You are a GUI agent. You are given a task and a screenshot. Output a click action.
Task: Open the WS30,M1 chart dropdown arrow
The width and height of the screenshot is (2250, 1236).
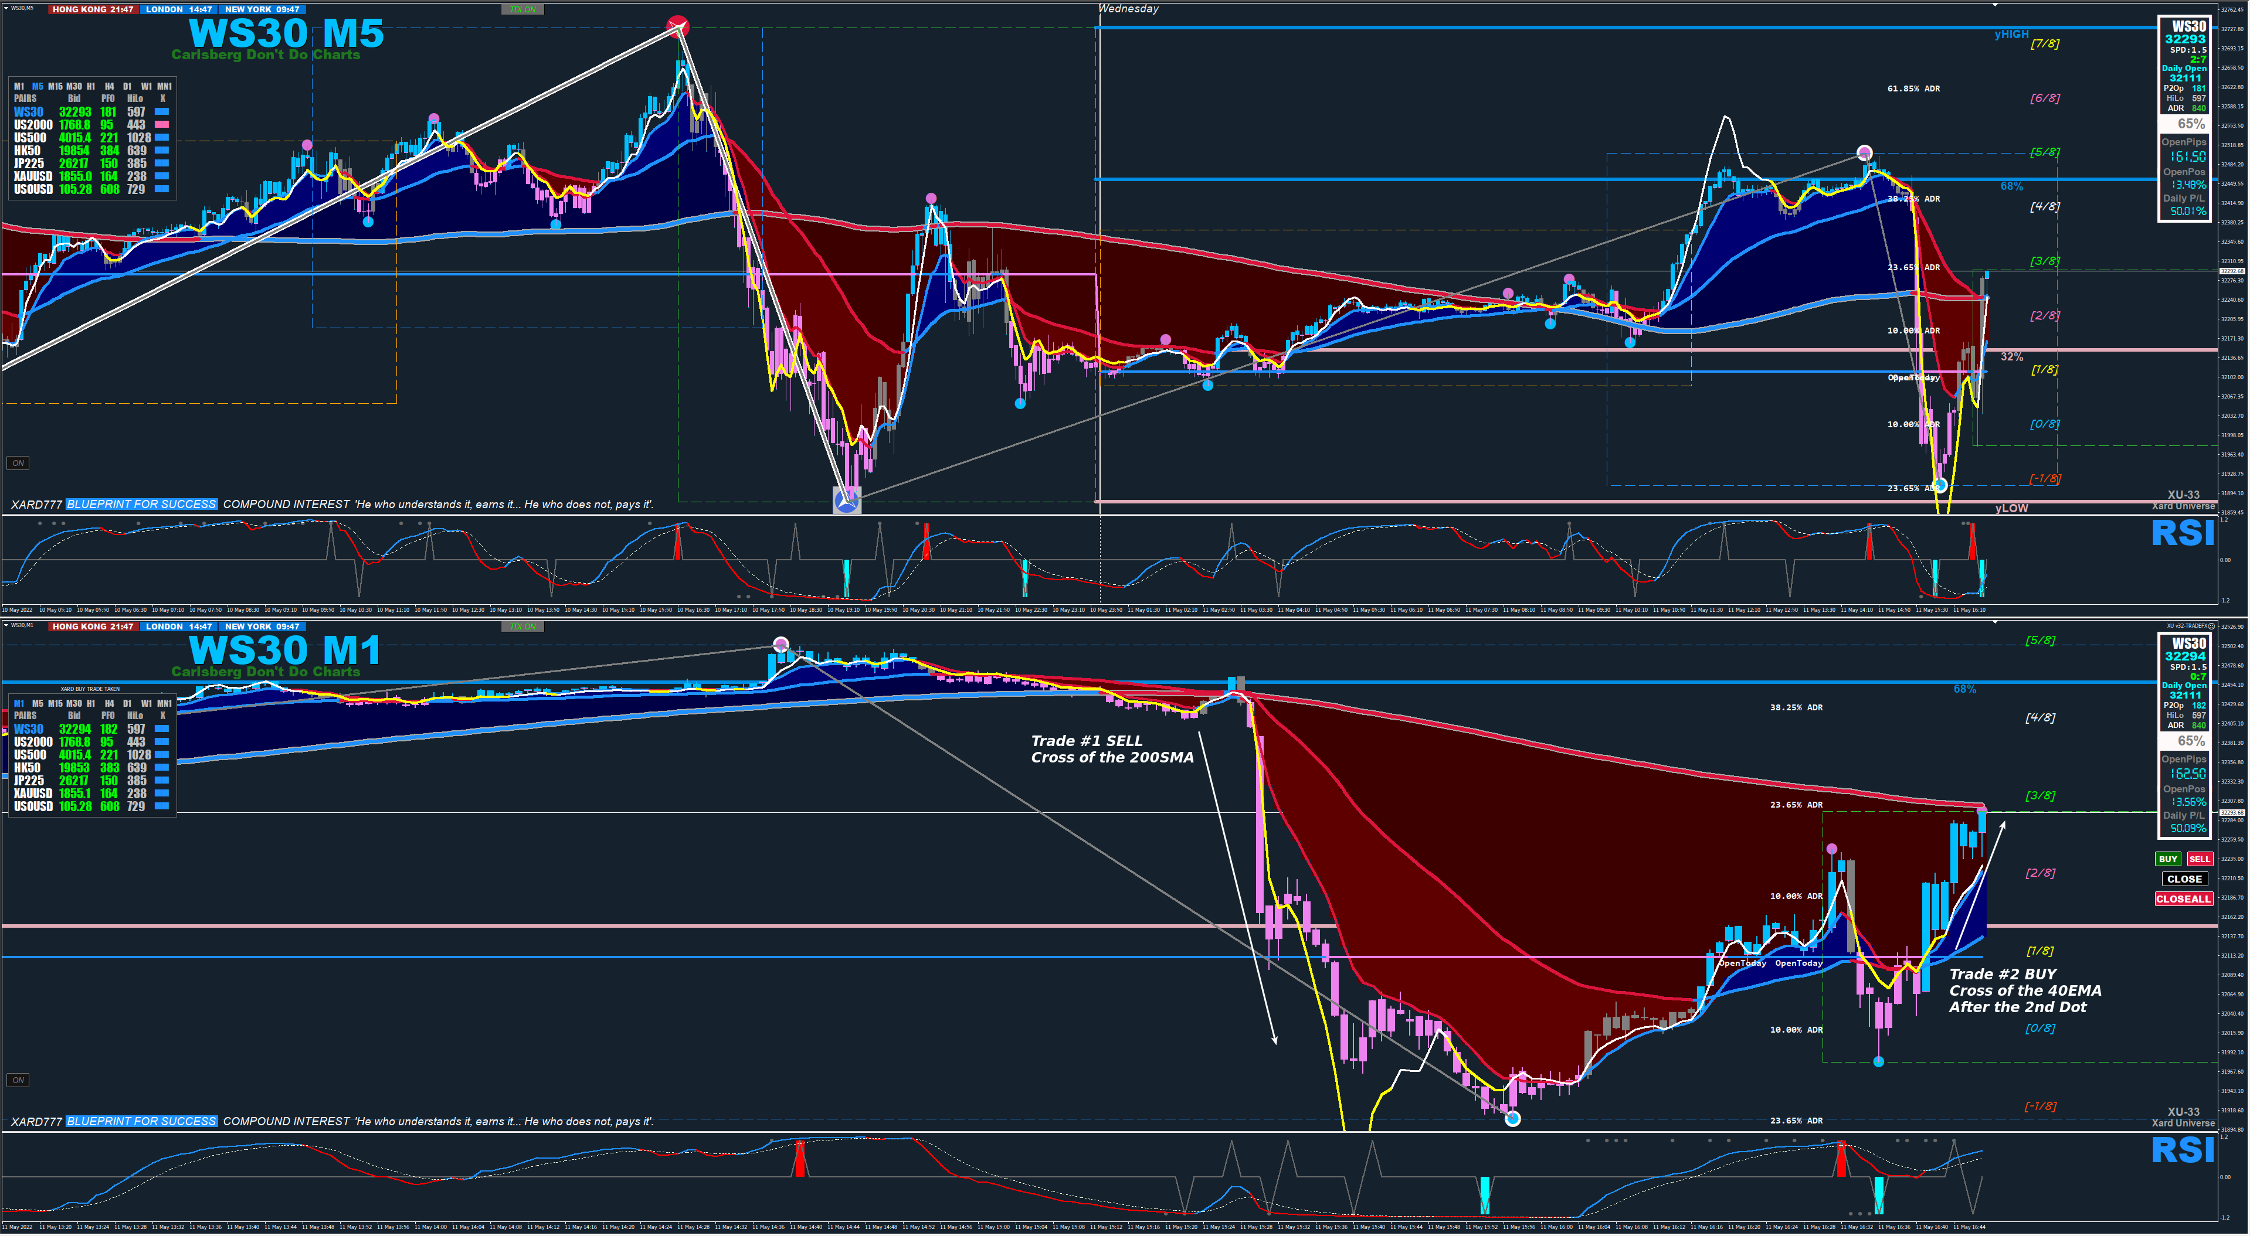coord(6,625)
